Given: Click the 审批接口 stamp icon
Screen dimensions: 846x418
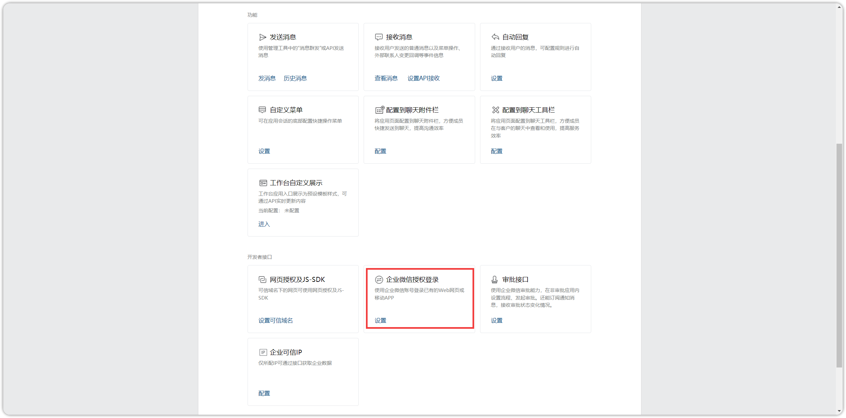Looking at the screenshot, I should click(494, 280).
